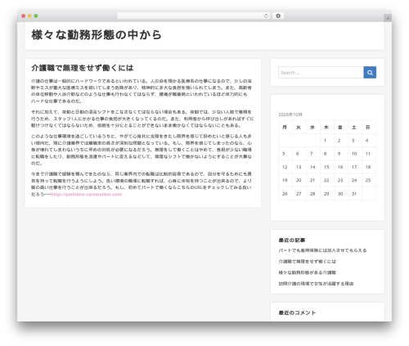Select day 18 in the calendar
Screen dimensions: 409x346
[368, 167]
